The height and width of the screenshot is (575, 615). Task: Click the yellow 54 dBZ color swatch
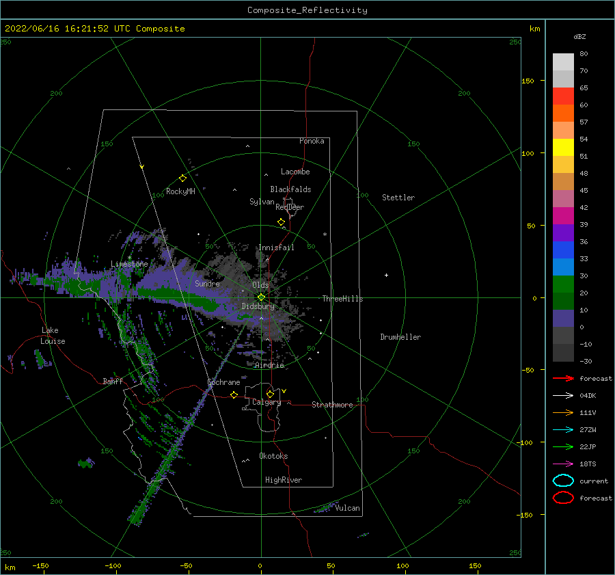click(x=563, y=147)
